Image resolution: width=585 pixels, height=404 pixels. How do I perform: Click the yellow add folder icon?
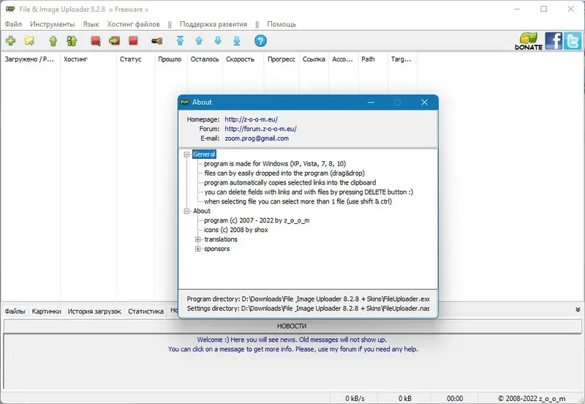click(x=29, y=41)
